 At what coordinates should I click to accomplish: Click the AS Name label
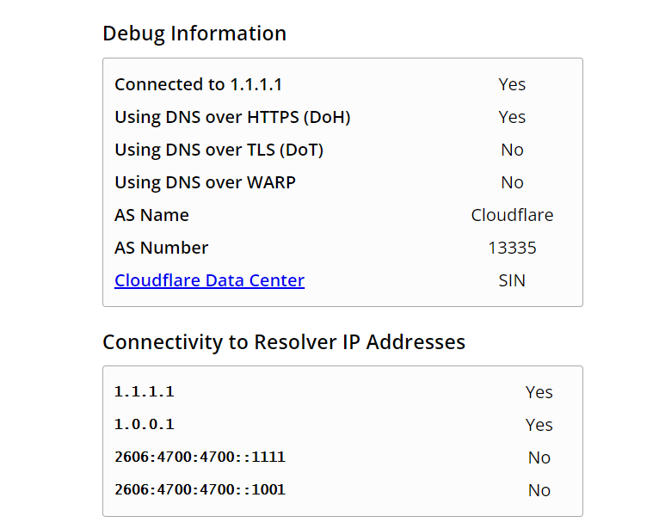pos(151,215)
